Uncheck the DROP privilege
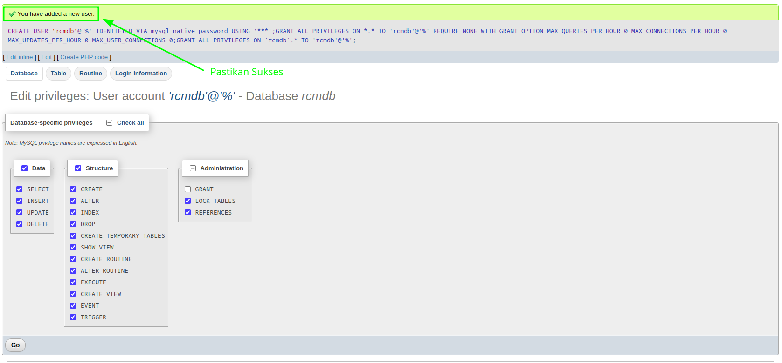The image size is (782, 363). (73, 224)
